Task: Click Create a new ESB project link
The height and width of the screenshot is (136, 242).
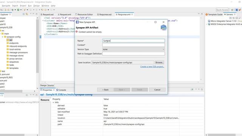Action: (152, 66)
